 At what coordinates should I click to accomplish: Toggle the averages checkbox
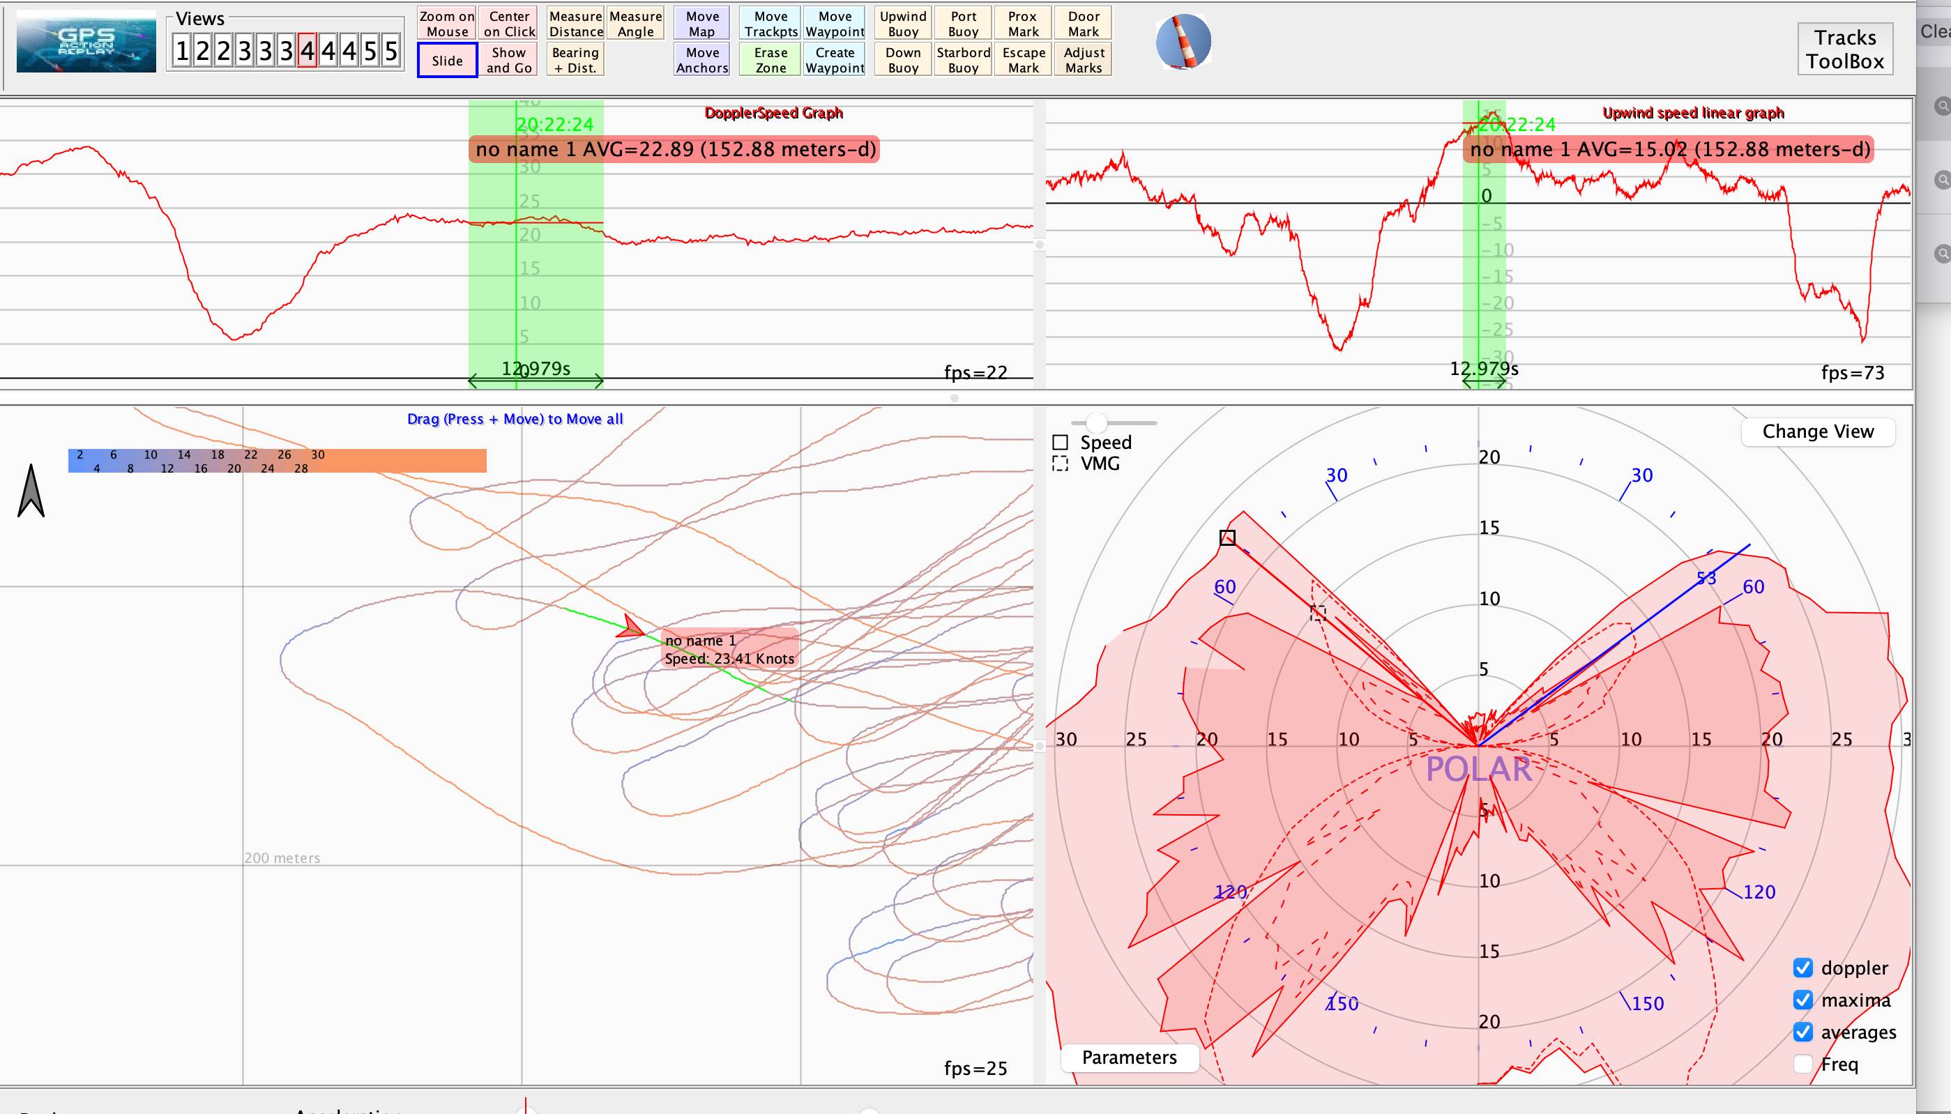pyautogui.click(x=1802, y=1032)
